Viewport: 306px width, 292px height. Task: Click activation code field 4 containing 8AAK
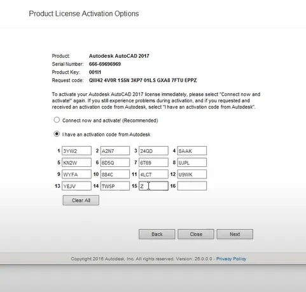coord(192,151)
